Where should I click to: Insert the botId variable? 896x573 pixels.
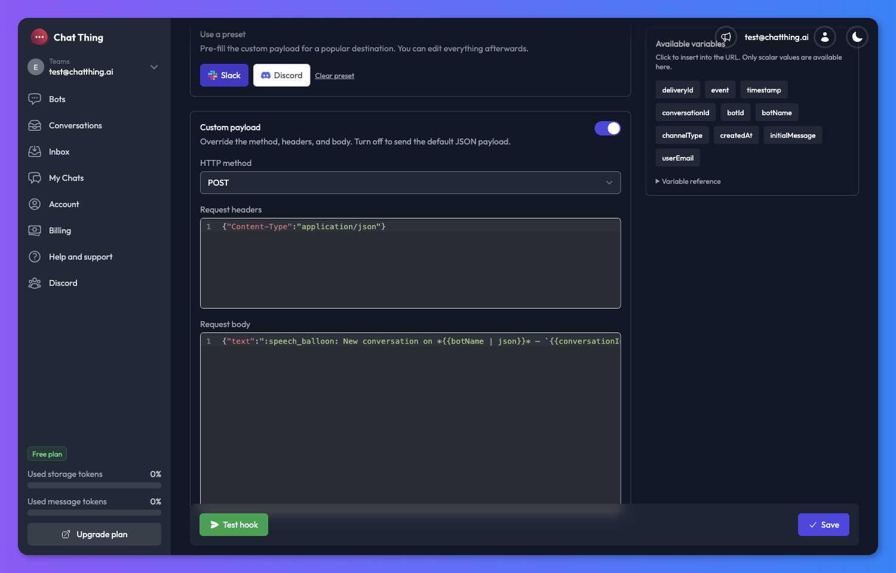point(735,113)
